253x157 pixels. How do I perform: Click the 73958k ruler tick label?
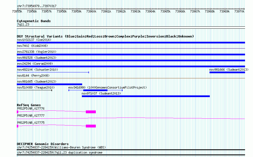[62, 11]
